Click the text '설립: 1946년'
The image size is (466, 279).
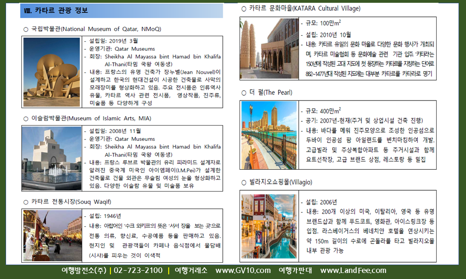105,216
